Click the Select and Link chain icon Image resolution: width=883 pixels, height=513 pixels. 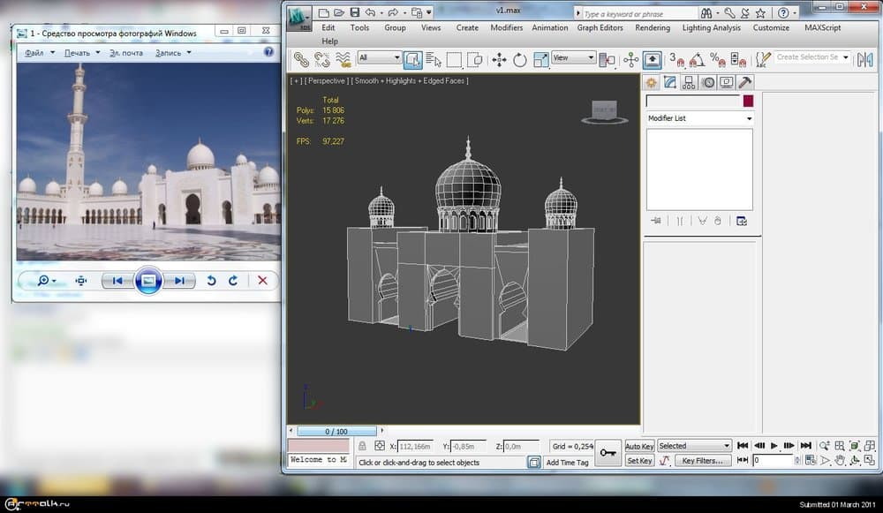tap(302, 59)
